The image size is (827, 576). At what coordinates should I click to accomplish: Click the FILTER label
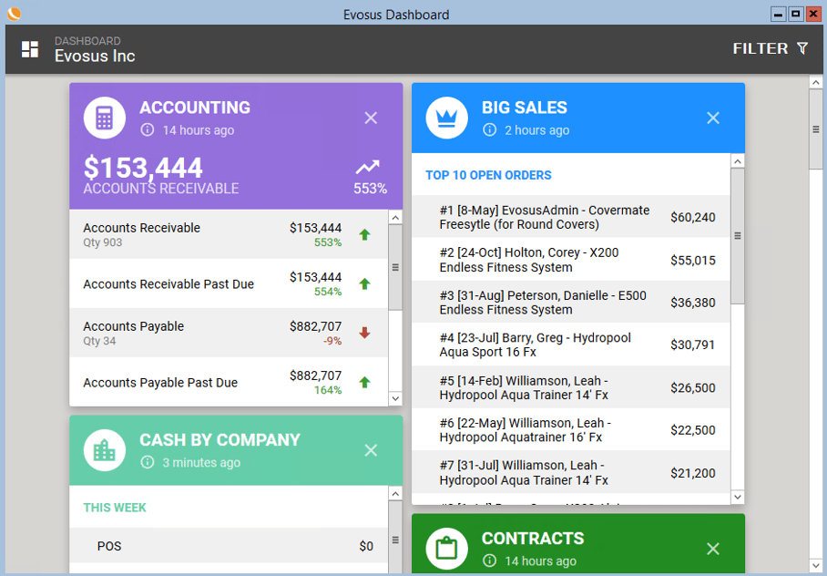(x=760, y=48)
